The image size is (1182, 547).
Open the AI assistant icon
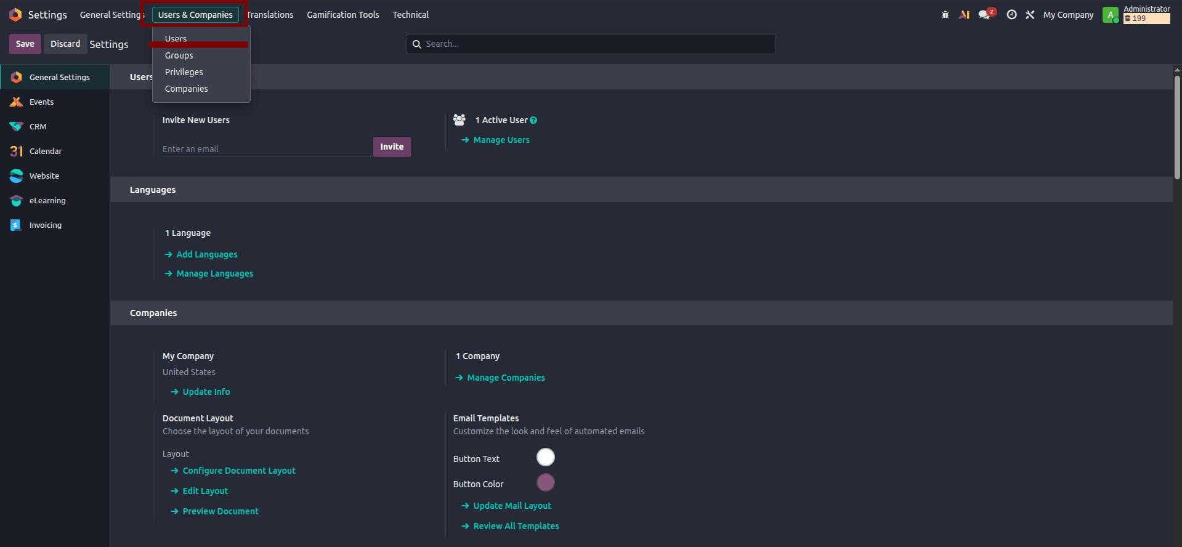965,15
